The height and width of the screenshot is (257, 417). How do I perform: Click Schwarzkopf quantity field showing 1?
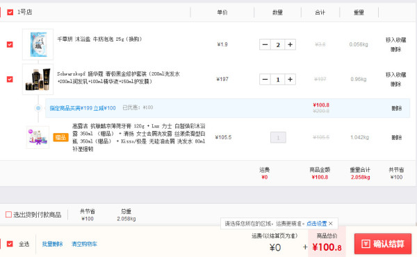coord(277,79)
